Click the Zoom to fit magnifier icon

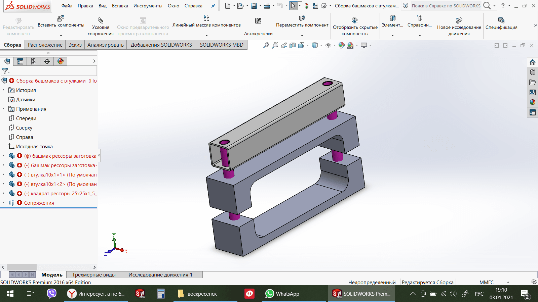266,45
